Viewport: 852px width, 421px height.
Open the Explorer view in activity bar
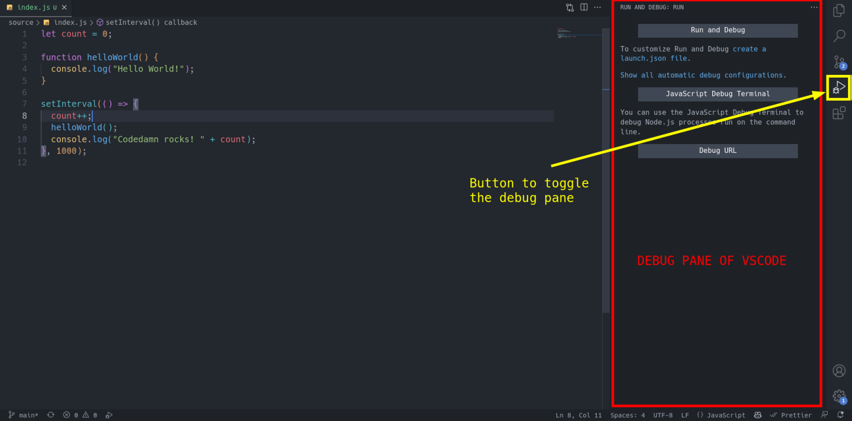click(839, 10)
